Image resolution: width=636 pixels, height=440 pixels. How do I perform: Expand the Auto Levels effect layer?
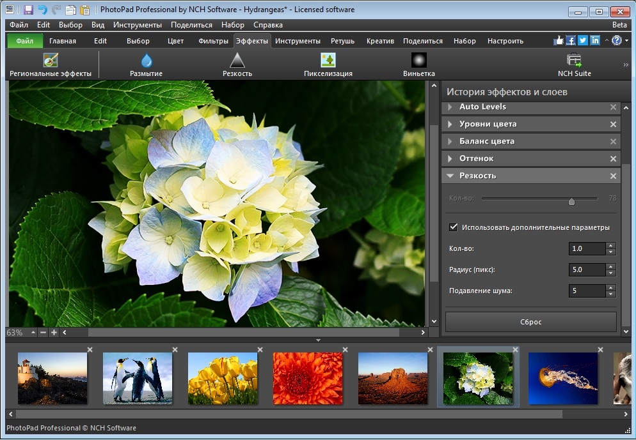pos(450,107)
